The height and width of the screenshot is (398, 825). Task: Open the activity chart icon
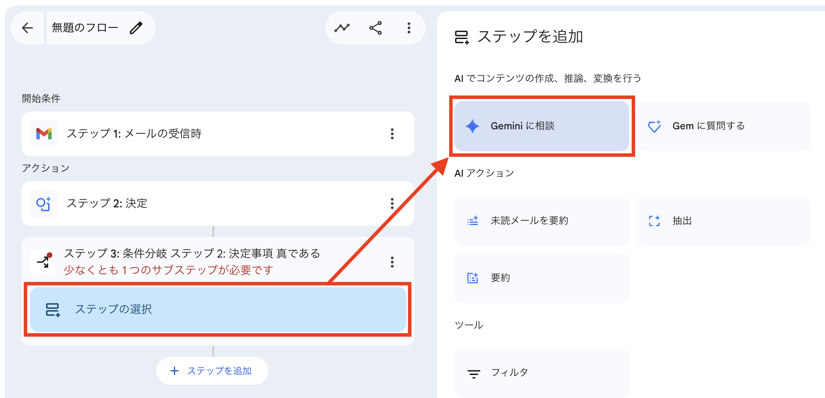click(342, 28)
